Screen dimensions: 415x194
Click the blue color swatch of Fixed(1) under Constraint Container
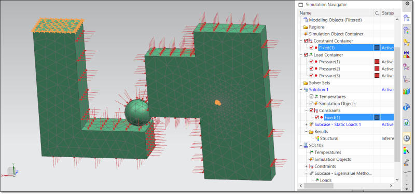click(x=377, y=48)
